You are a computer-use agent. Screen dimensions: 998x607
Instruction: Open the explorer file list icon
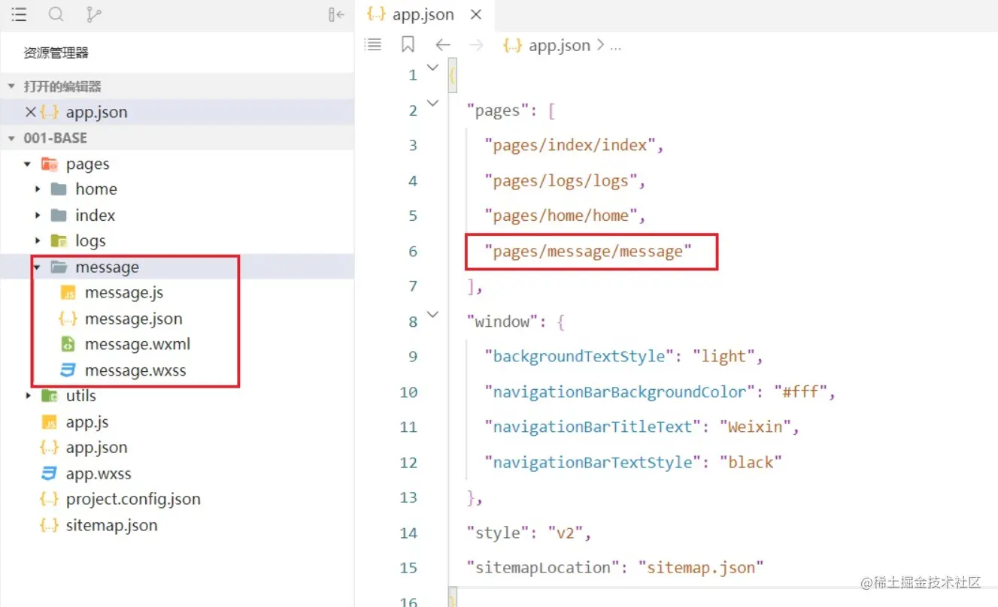(x=20, y=14)
